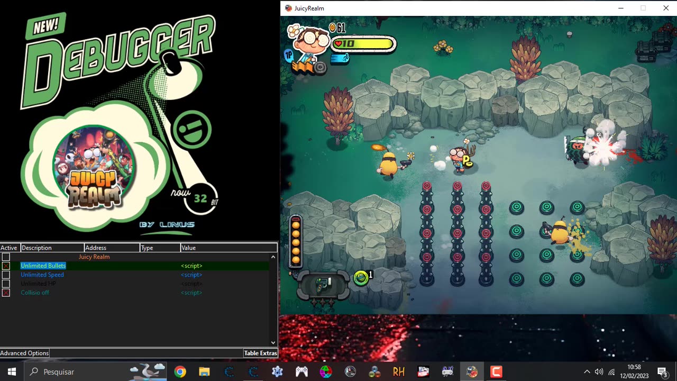Toggle the Juicy Realm header checkbox
The width and height of the screenshot is (677, 381).
click(x=6, y=257)
